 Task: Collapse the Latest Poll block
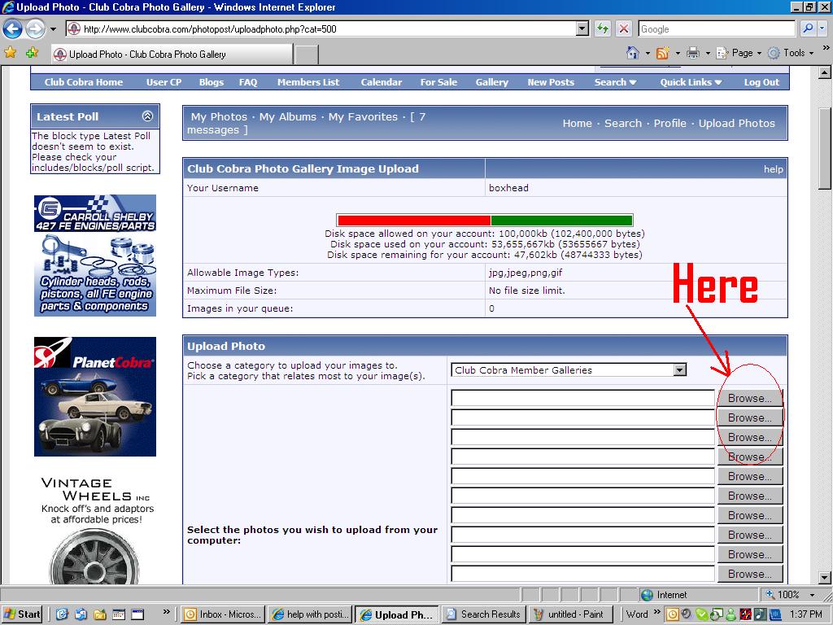click(147, 116)
